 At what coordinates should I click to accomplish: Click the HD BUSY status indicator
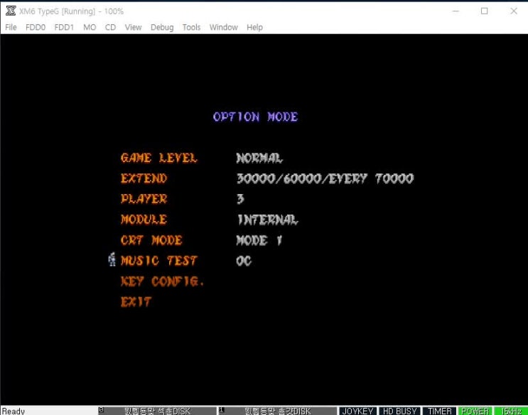pos(399,411)
